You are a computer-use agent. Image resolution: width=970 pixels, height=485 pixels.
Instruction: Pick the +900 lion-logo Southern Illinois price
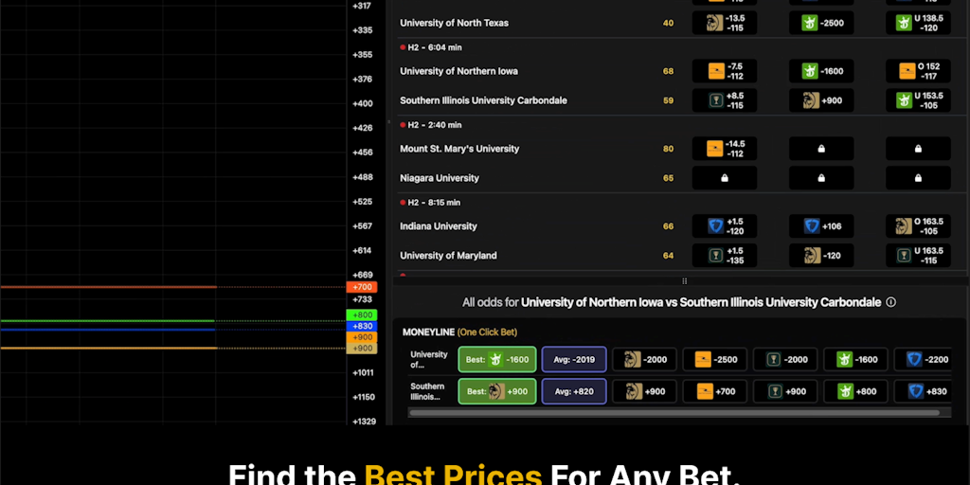(644, 391)
